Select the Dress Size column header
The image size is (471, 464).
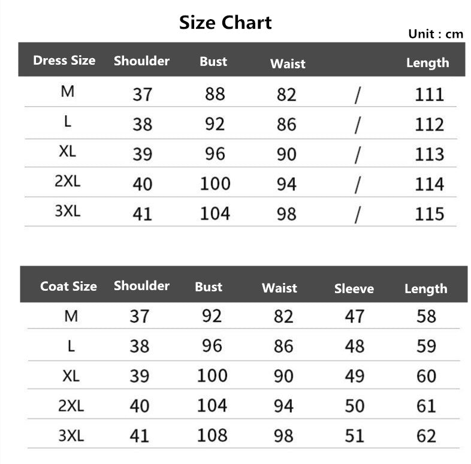point(64,61)
